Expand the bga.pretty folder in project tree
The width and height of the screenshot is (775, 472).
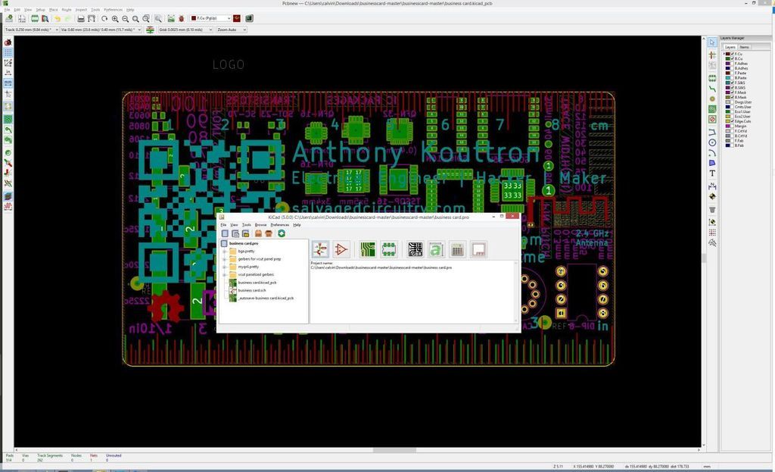[x=224, y=251]
